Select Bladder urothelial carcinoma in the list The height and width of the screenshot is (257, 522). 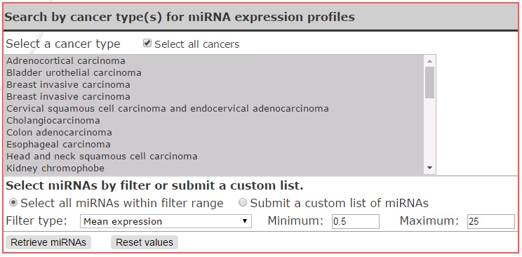(x=214, y=72)
